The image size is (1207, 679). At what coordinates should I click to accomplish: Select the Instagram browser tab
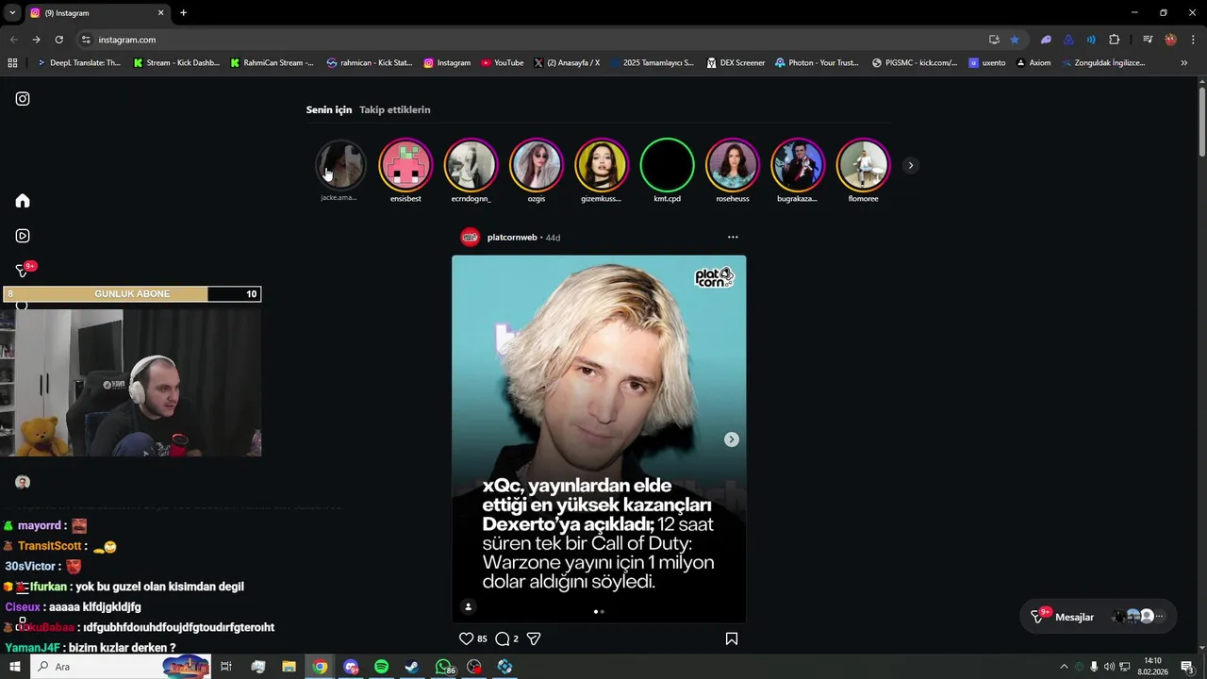click(x=96, y=13)
